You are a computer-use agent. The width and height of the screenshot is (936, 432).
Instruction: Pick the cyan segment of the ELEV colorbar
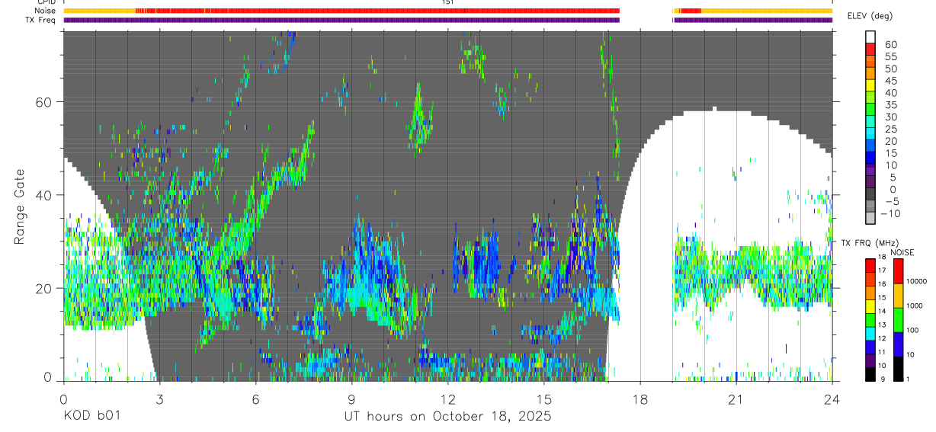coord(871,133)
